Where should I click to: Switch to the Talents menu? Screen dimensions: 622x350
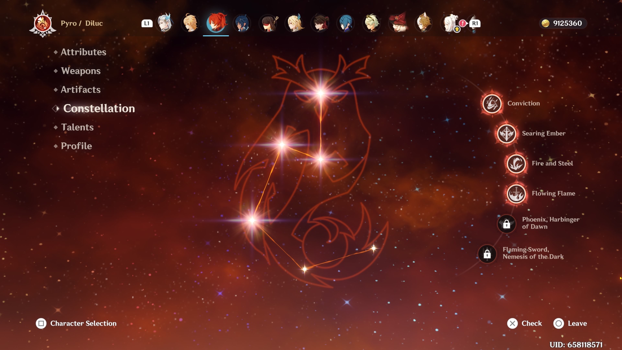(x=77, y=127)
